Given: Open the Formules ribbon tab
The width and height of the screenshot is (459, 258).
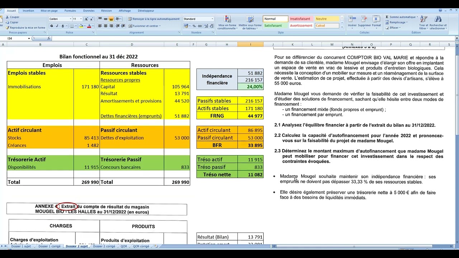Looking at the screenshot, I should [70, 11].
